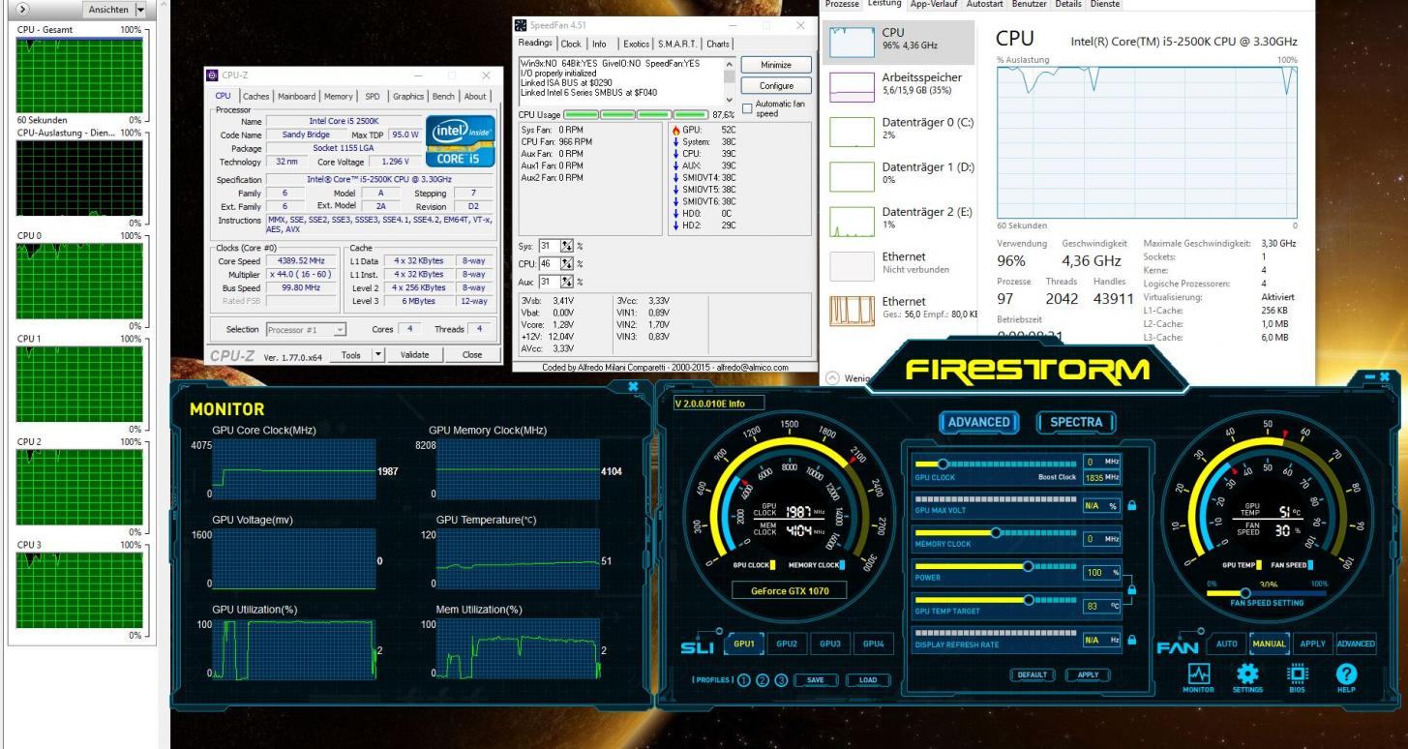The height and width of the screenshot is (749, 1408).
Task: Open the fan ADVANCED option next to APPLY
Action: click(1357, 644)
